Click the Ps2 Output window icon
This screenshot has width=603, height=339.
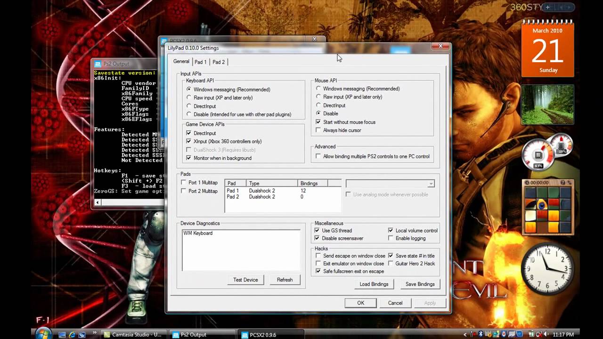pyautogui.click(x=98, y=64)
